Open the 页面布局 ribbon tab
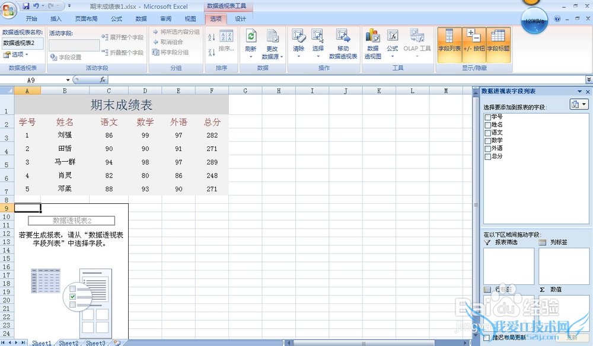This screenshot has width=593, height=346. click(x=86, y=18)
